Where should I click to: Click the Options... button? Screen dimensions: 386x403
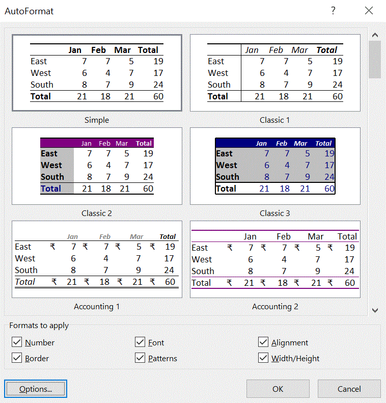point(36,389)
